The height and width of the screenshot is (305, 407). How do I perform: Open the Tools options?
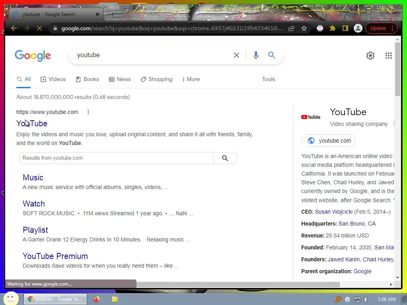tap(268, 79)
